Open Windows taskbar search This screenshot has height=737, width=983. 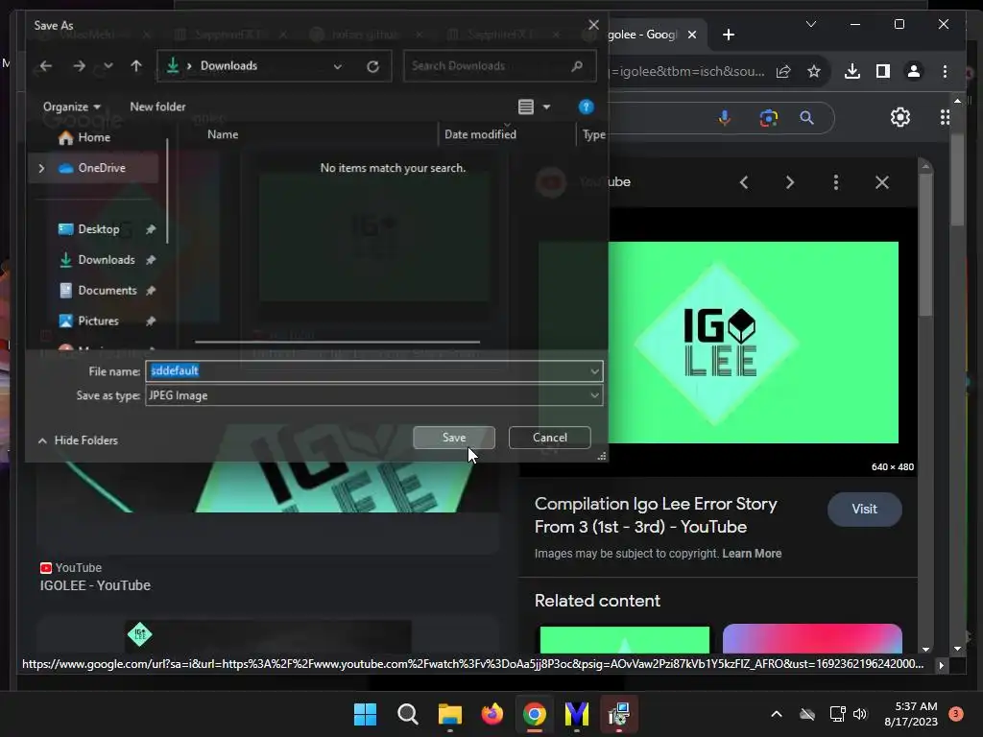tap(407, 714)
